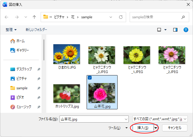The image size is (193, 137).
Task: Click キャンセル button
Action: tap(175, 128)
